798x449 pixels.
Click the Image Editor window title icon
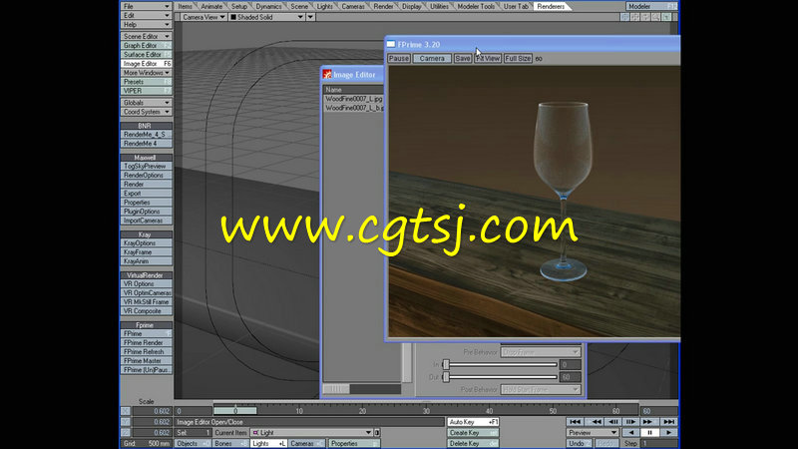pos(327,75)
